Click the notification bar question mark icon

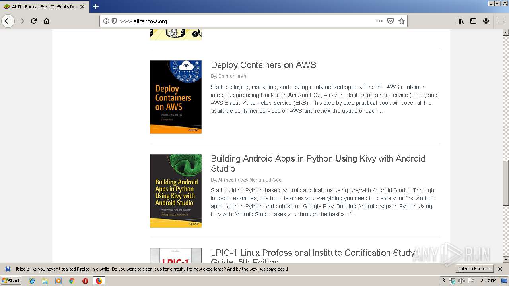pos(8,269)
